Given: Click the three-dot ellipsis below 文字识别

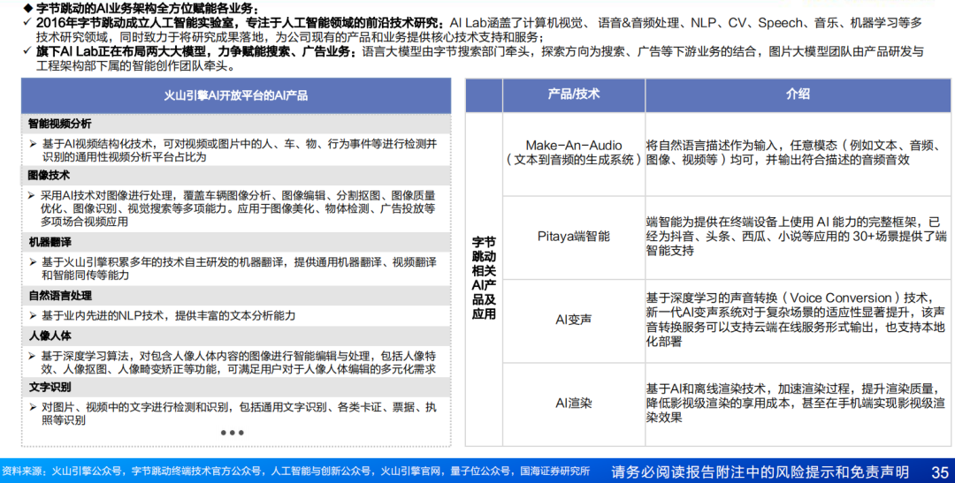Looking at the screenshot, I should (232, 433).
